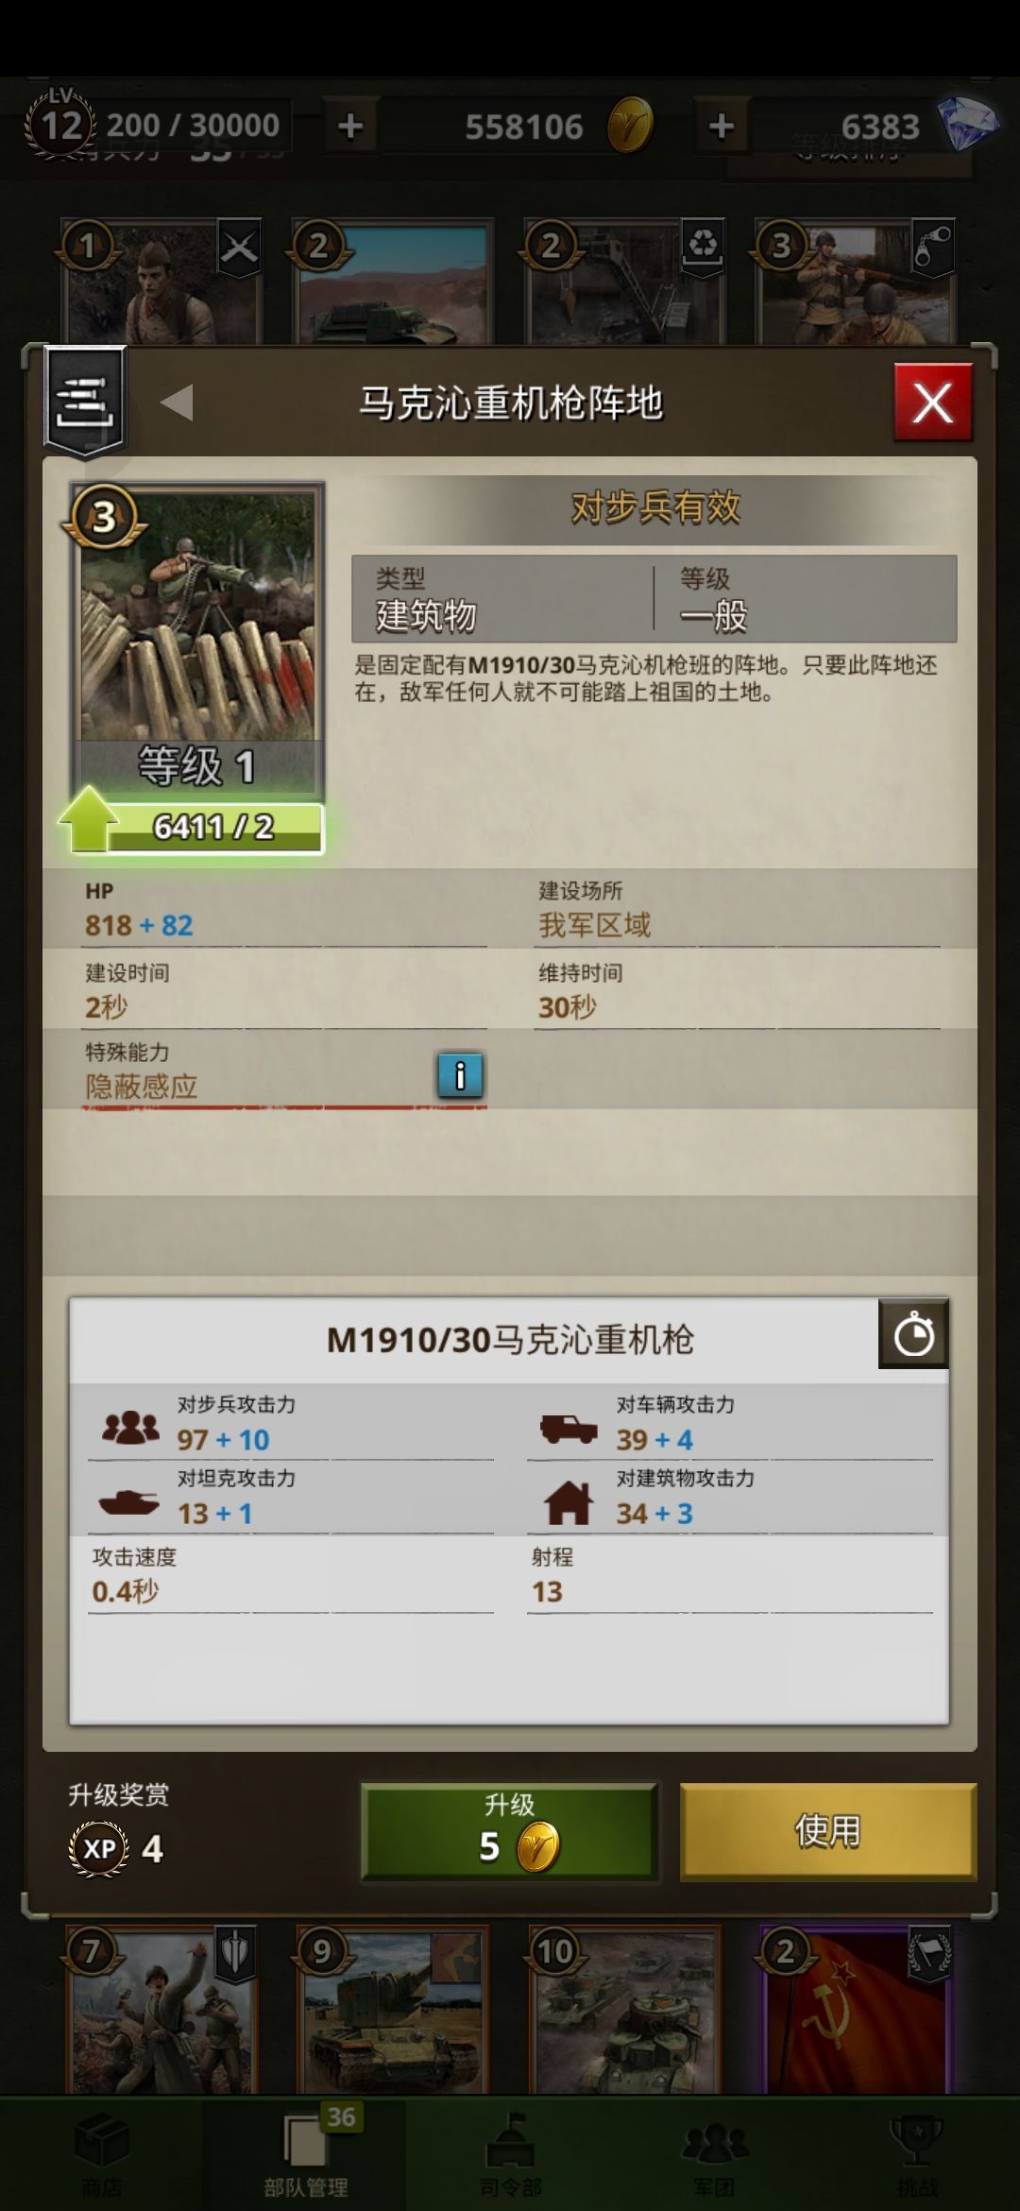
Task: Select the Soviet flag card thumbnail
Action: point(856,2010)
